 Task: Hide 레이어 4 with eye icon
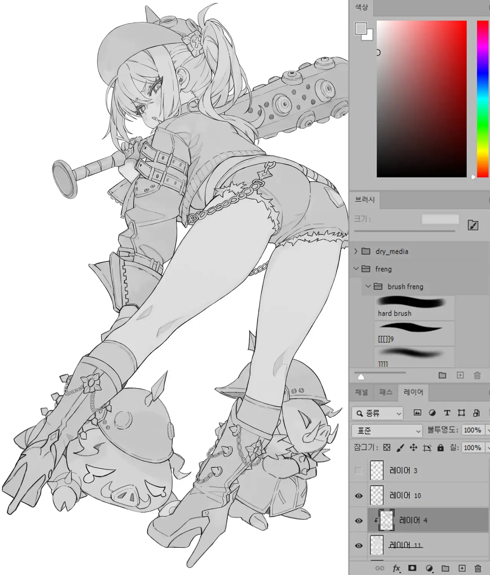pos(359,521)
